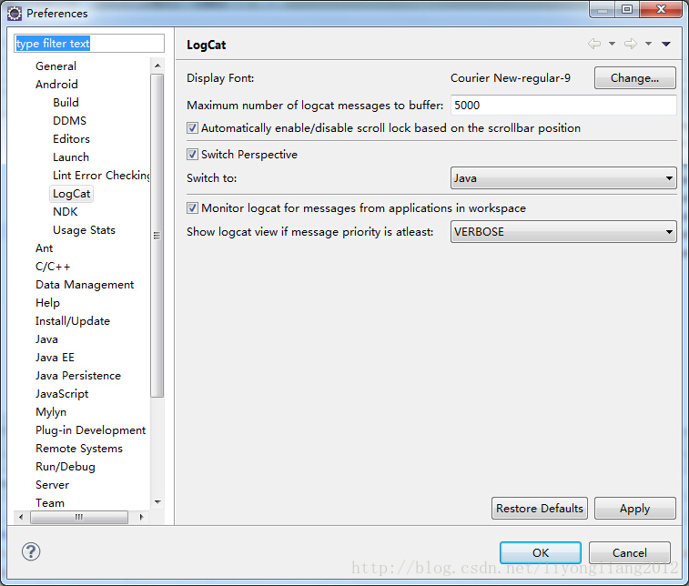The image size is (689, 586).
Task: Click the type filter text box
Action: (x=89, y=44)
